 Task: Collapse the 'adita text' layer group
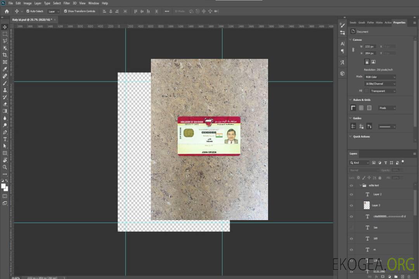[360, 185]
